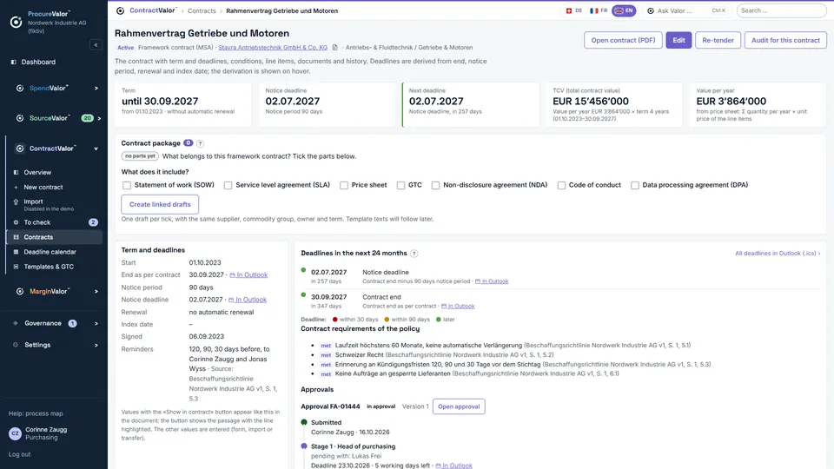Tick the GTC checkbox

coord(400,185)
